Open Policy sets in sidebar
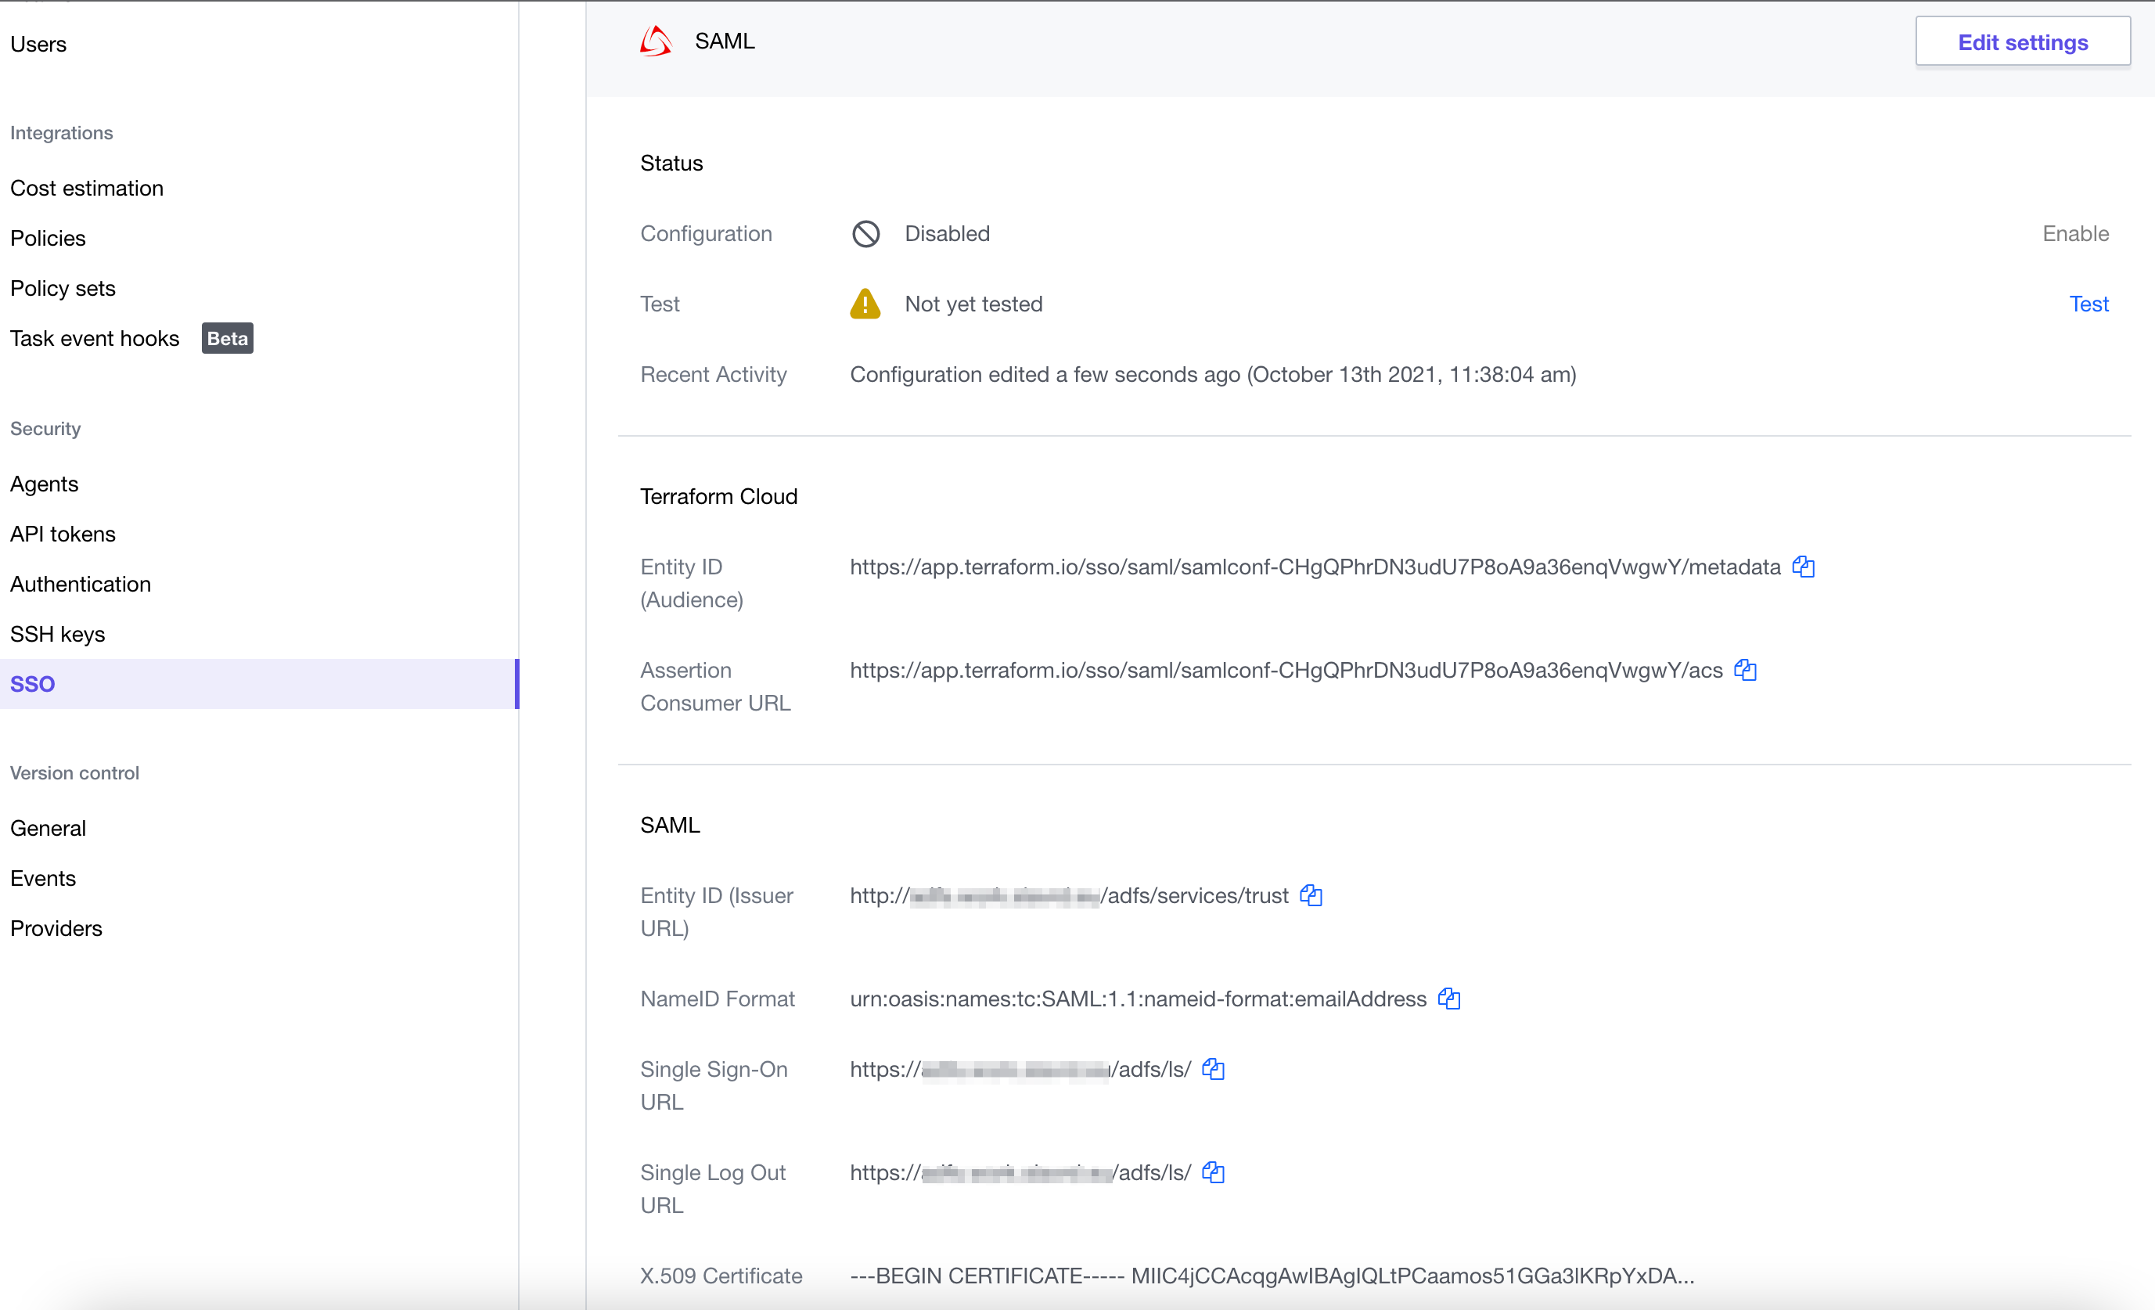 [63, 289]
